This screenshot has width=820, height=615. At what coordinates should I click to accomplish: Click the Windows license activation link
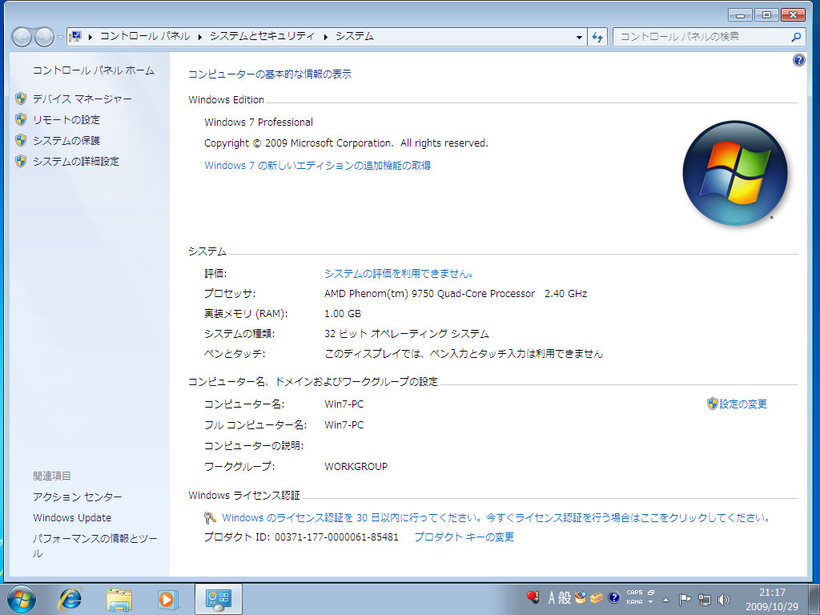pos(496,518)
